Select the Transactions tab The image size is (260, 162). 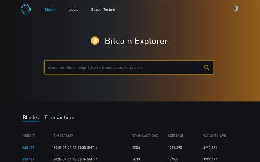[x=60, y=117]
